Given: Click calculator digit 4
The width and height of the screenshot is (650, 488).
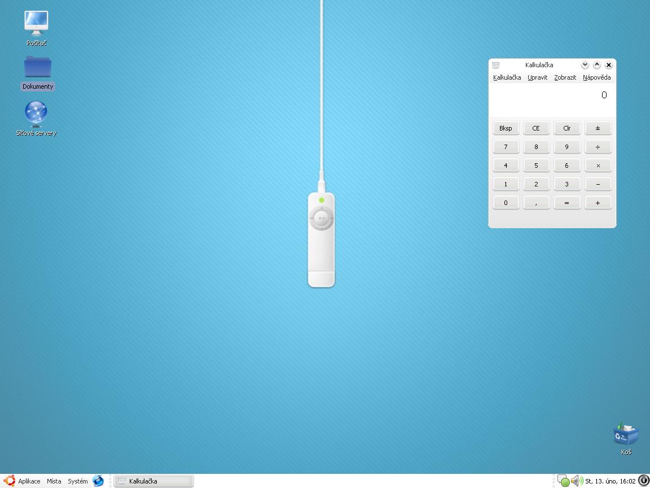Looking at the screenshot, I should coord(506,165).
